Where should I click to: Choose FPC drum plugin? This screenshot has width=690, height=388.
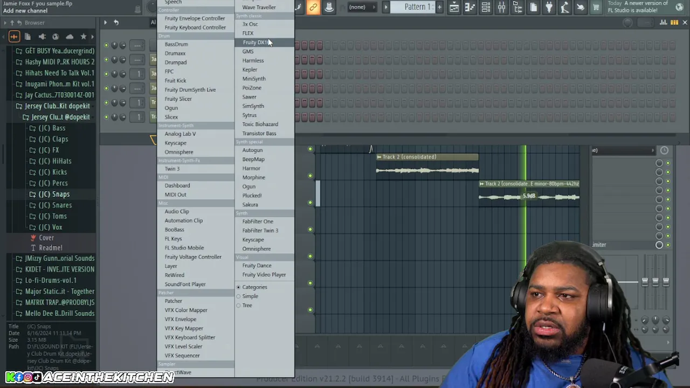coord(169,72)
